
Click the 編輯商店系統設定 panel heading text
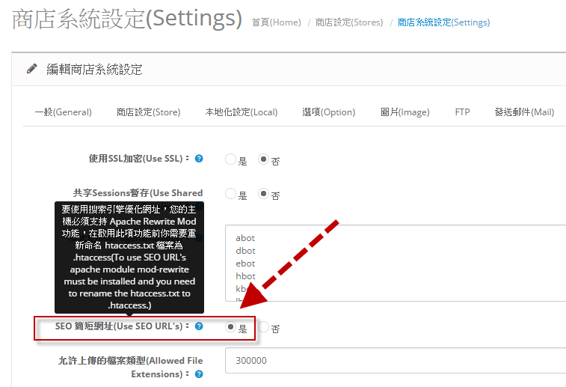[94, 70]
